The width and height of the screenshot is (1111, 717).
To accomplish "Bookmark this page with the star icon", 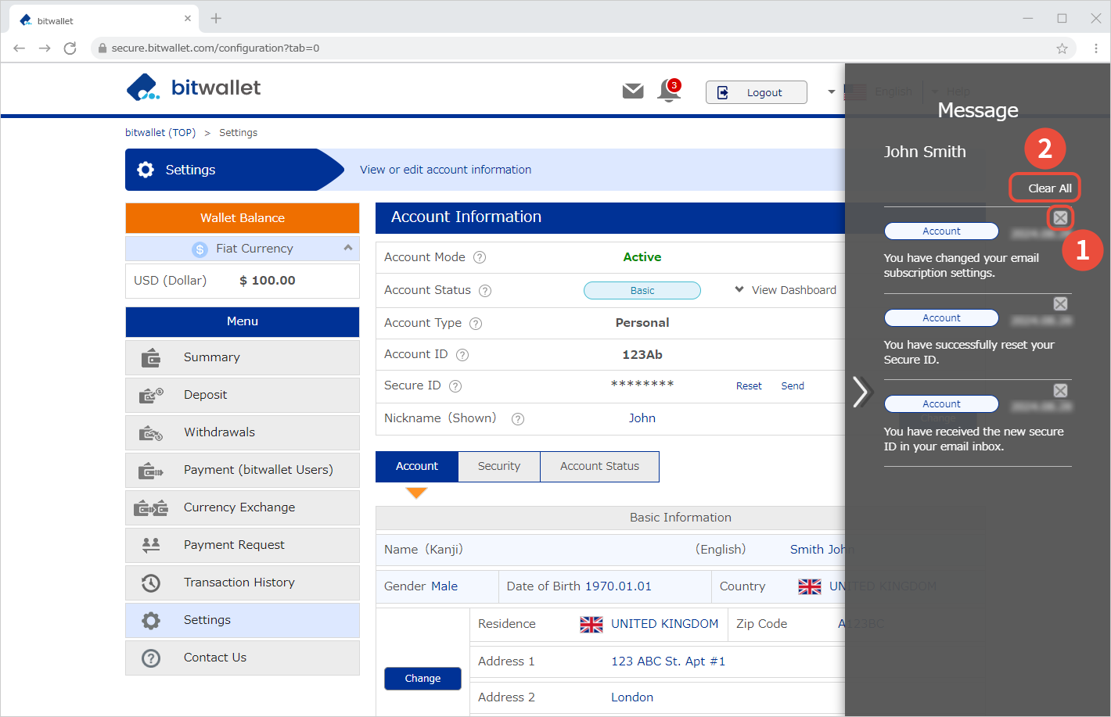I will (x=1062, y=48).
